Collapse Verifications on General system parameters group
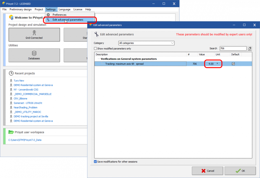The image size is (260, 178). [99, 59]
